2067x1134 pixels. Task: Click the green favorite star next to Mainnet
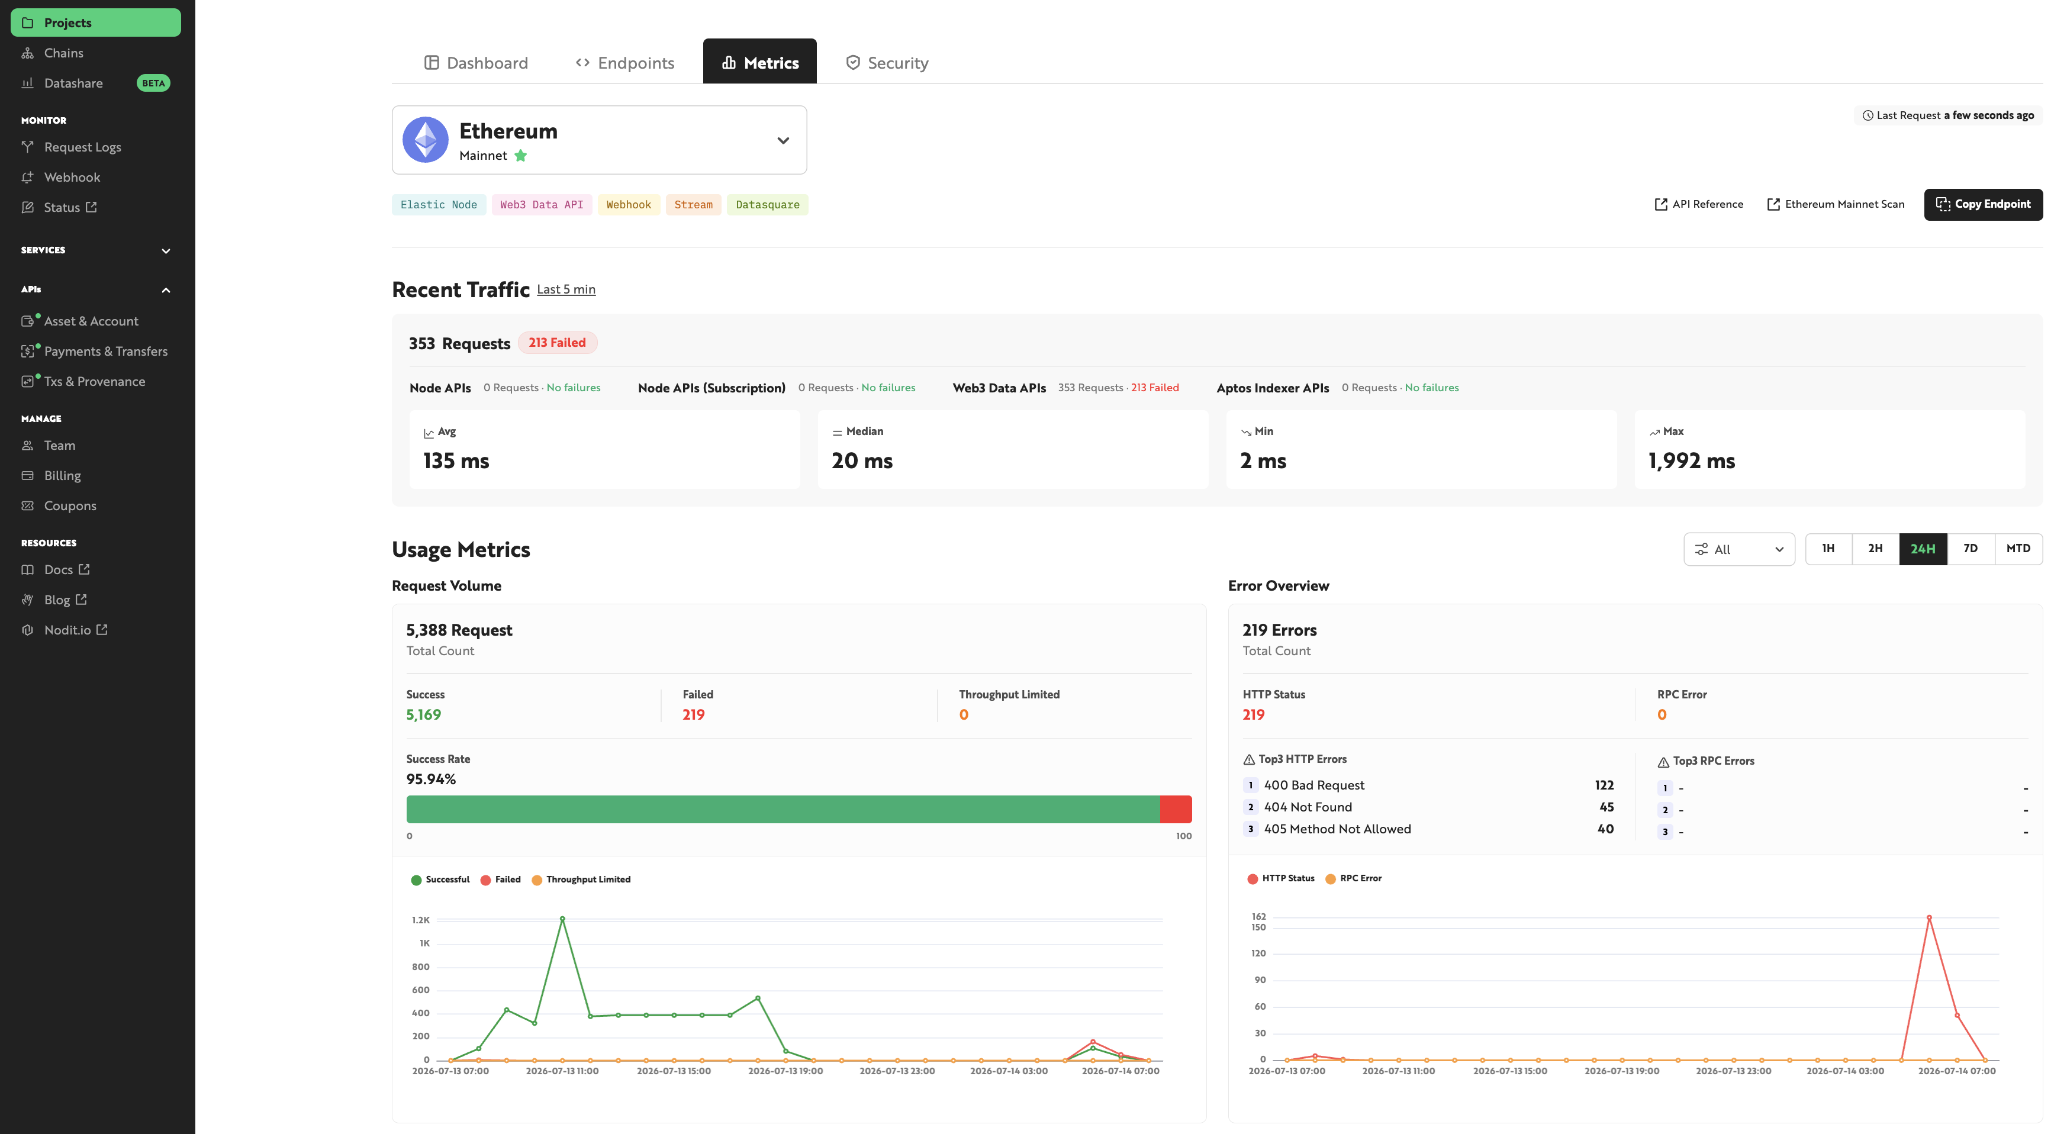[x=521, y=156]
